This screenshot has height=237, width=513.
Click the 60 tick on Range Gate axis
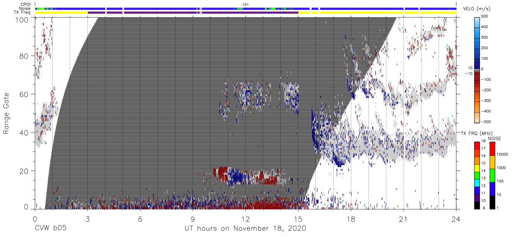24,94
